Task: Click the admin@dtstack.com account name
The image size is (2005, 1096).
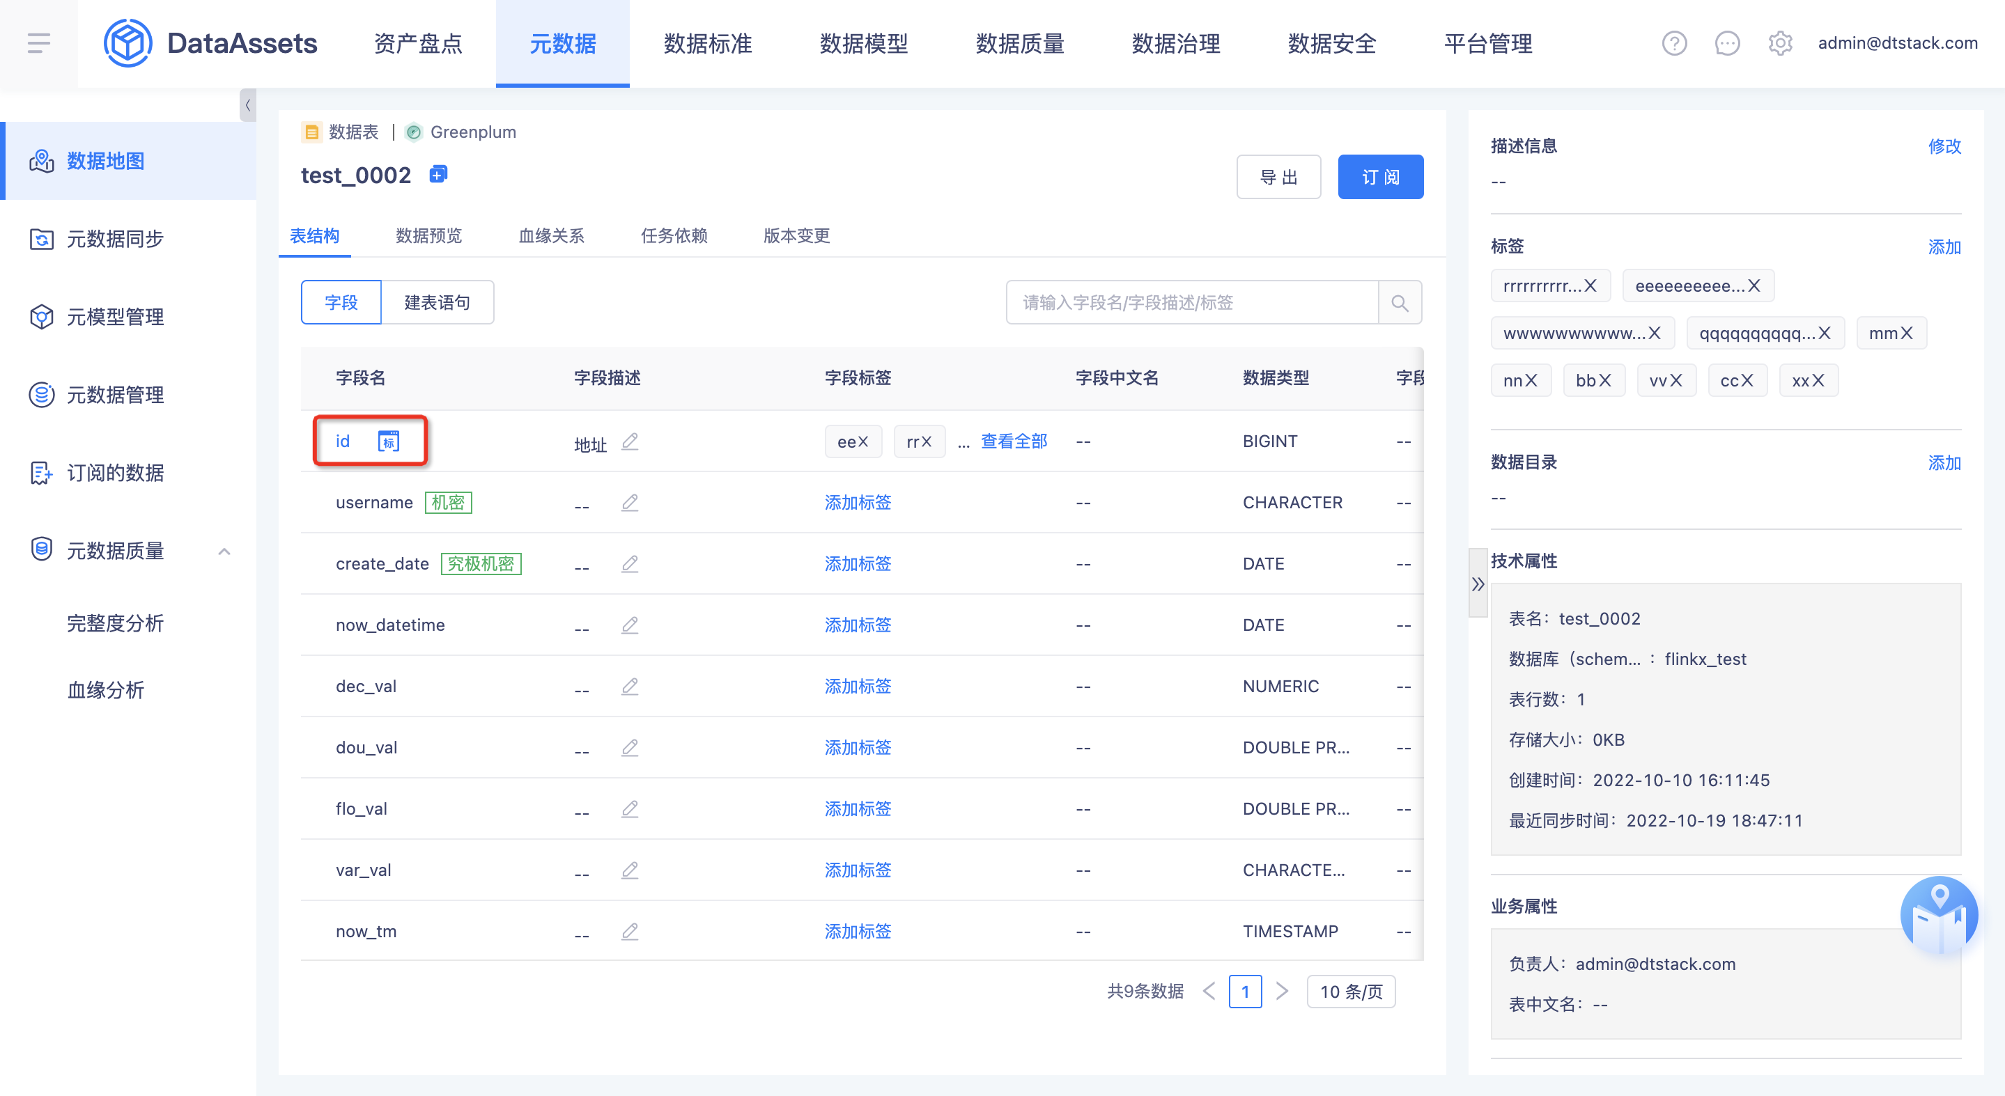Action: (1898, 44)
